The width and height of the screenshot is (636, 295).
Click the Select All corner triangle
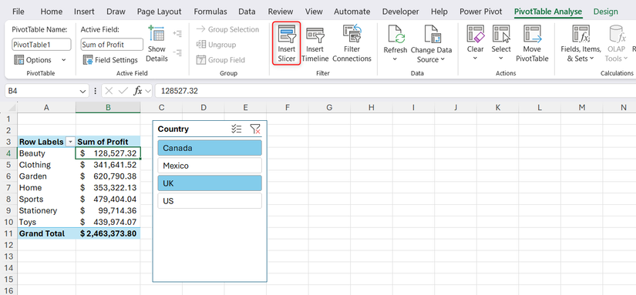pyautogui.click(x=12, y=108)
